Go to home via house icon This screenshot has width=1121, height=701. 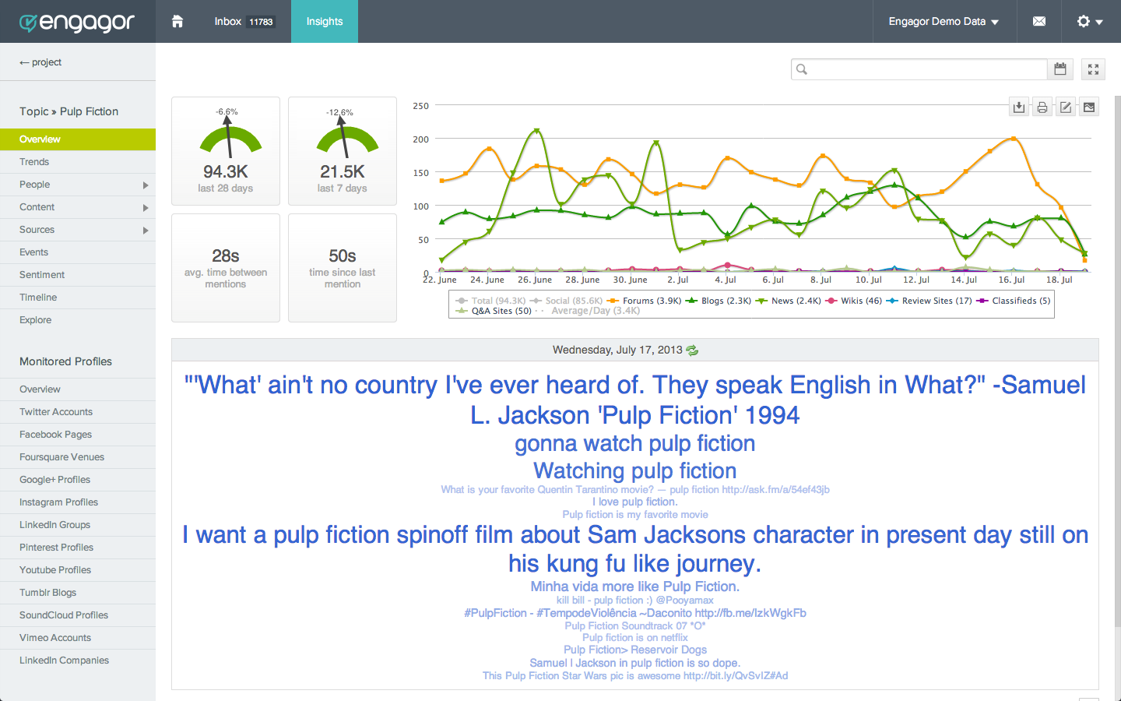[x=177, y=21]
